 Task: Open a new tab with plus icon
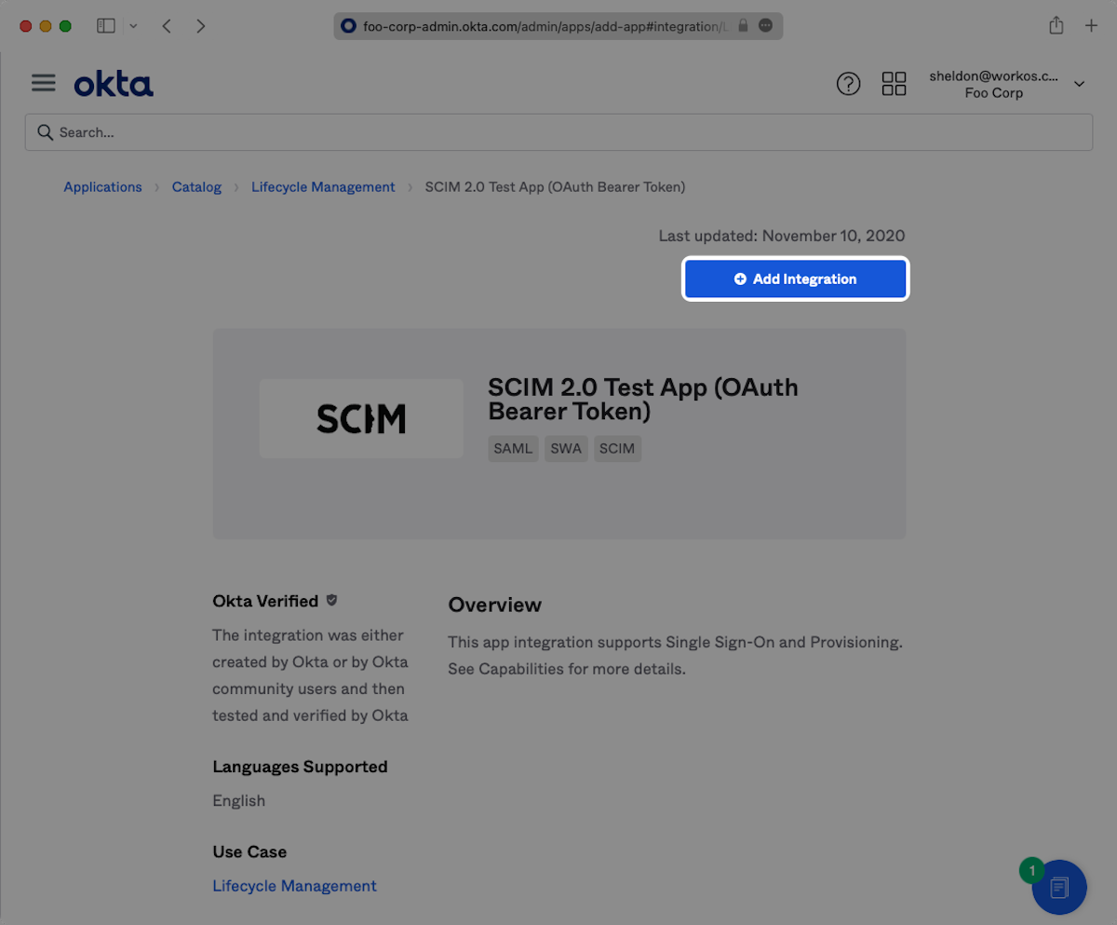1092,26
